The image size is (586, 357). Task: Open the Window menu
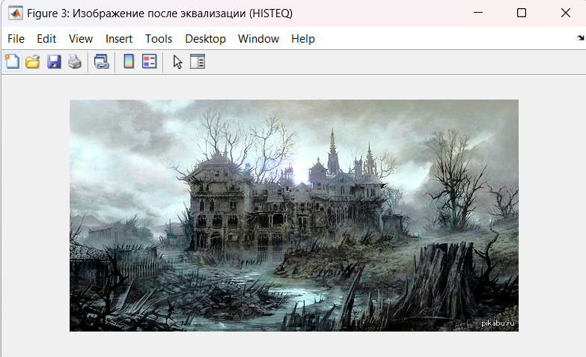tap(259, 39)
